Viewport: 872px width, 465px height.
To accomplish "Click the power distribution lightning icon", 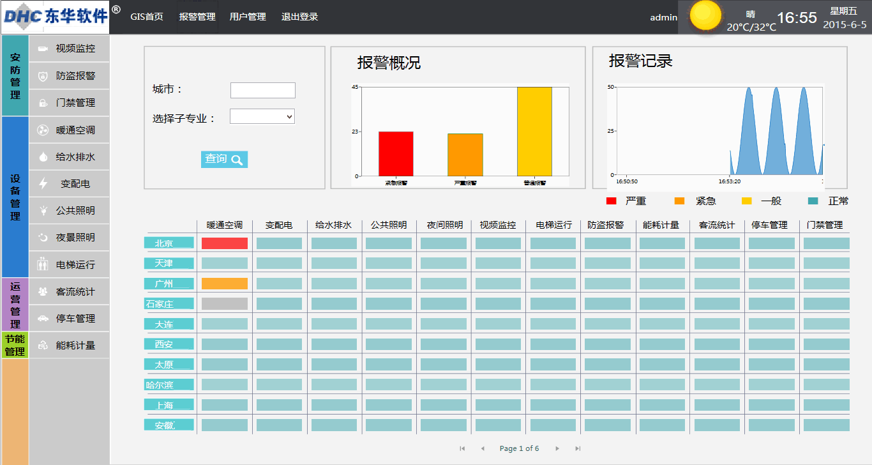I will pyautogui.click(x=43, y=184).
